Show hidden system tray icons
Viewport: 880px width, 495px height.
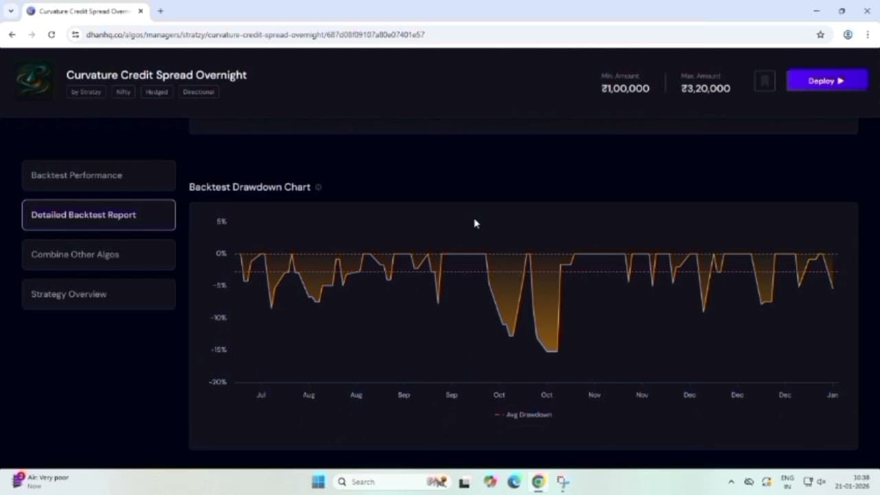[731, 482]
